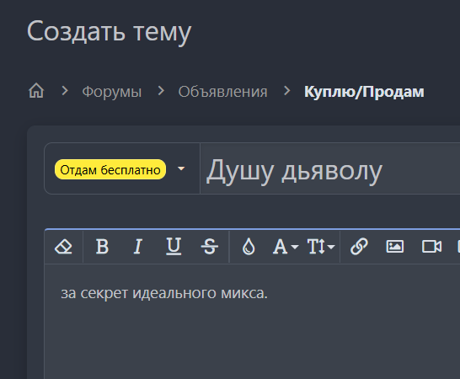Image resolution: width=460 pixels, height=379 pixels.
Task: Toggle underline formatting
Action: 174,247
